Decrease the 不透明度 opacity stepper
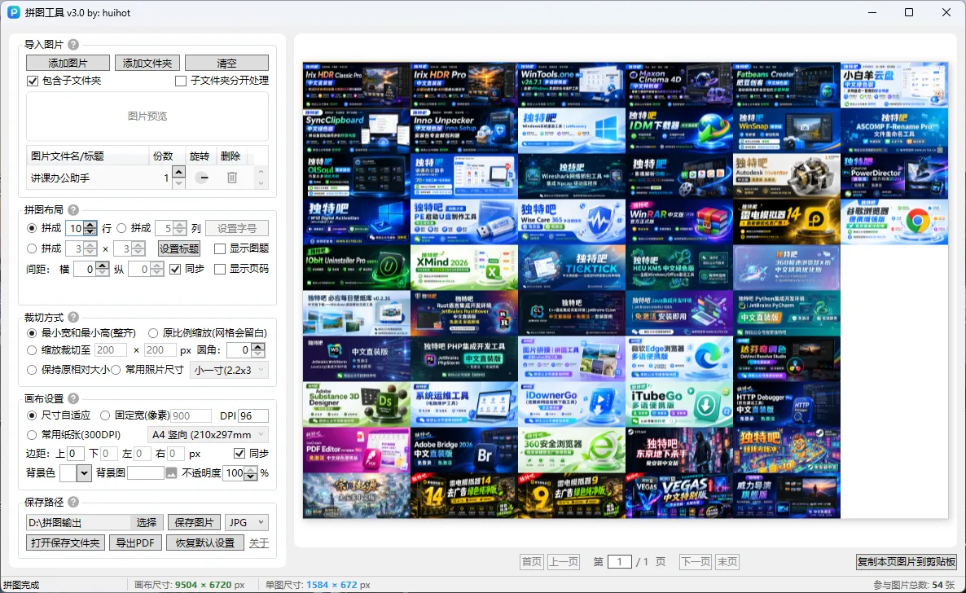This screenshot has width=966, height=593. pos(251,477)
